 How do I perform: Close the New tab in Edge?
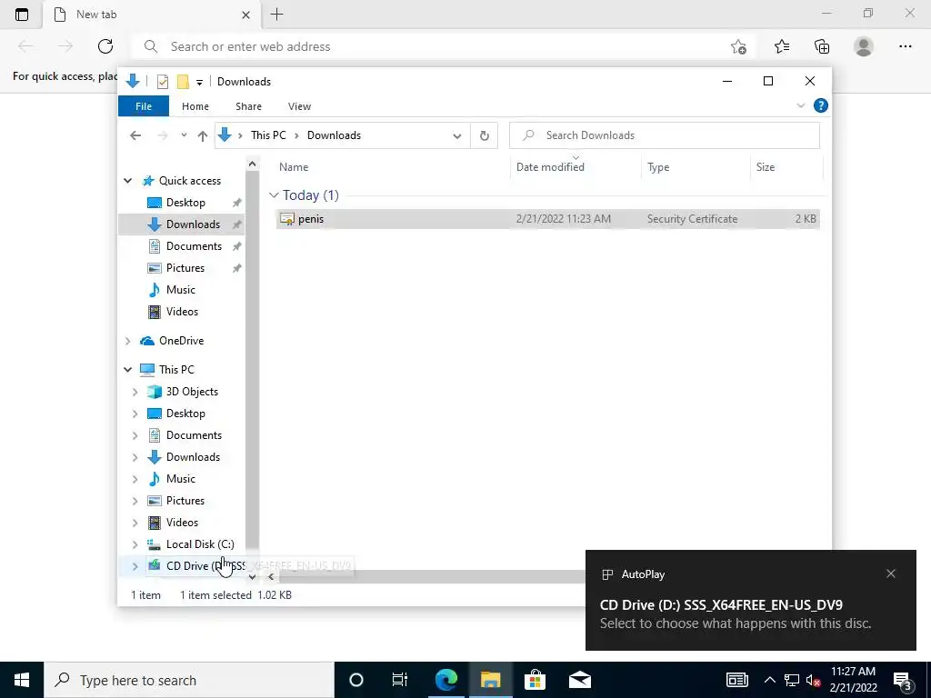(x=245, y=15)
